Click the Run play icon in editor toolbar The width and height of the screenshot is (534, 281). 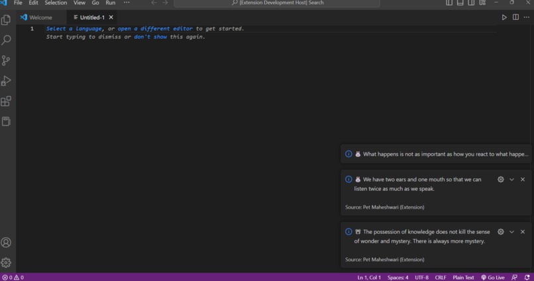(504, 17)
